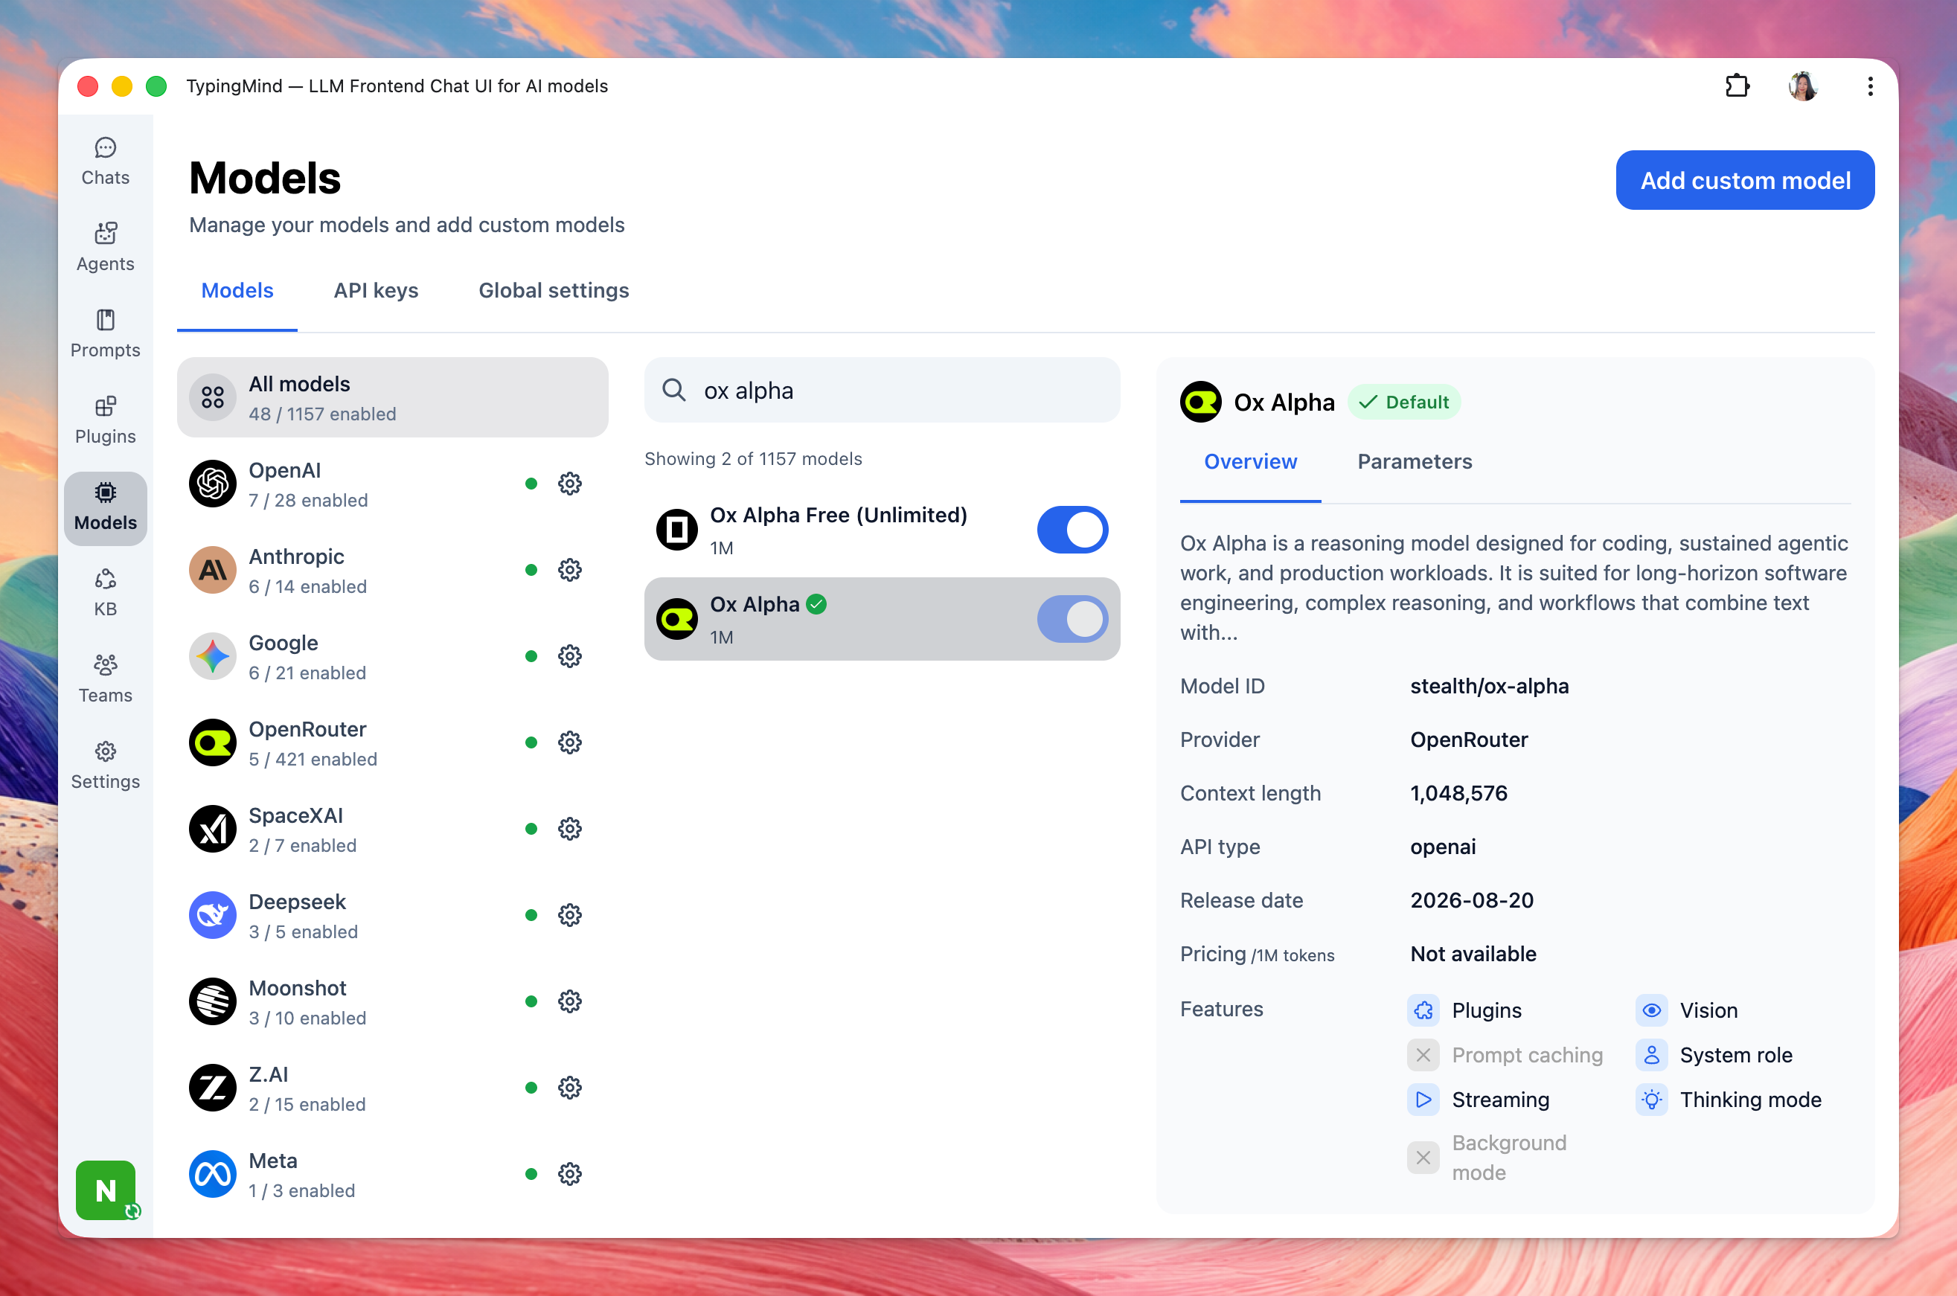
Task: Click the Vision feature eye icon
Action: coord(1651,1010)
